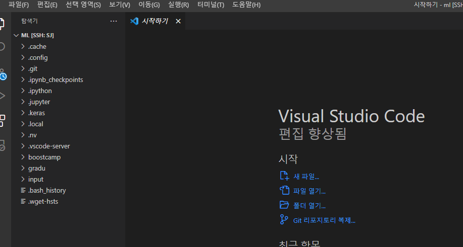Close the 시작하기 tab

[x=178, y=21]
